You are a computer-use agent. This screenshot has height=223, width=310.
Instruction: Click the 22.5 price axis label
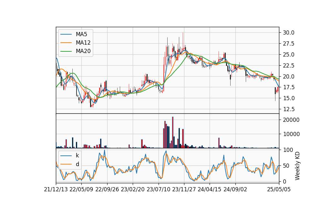288,66
